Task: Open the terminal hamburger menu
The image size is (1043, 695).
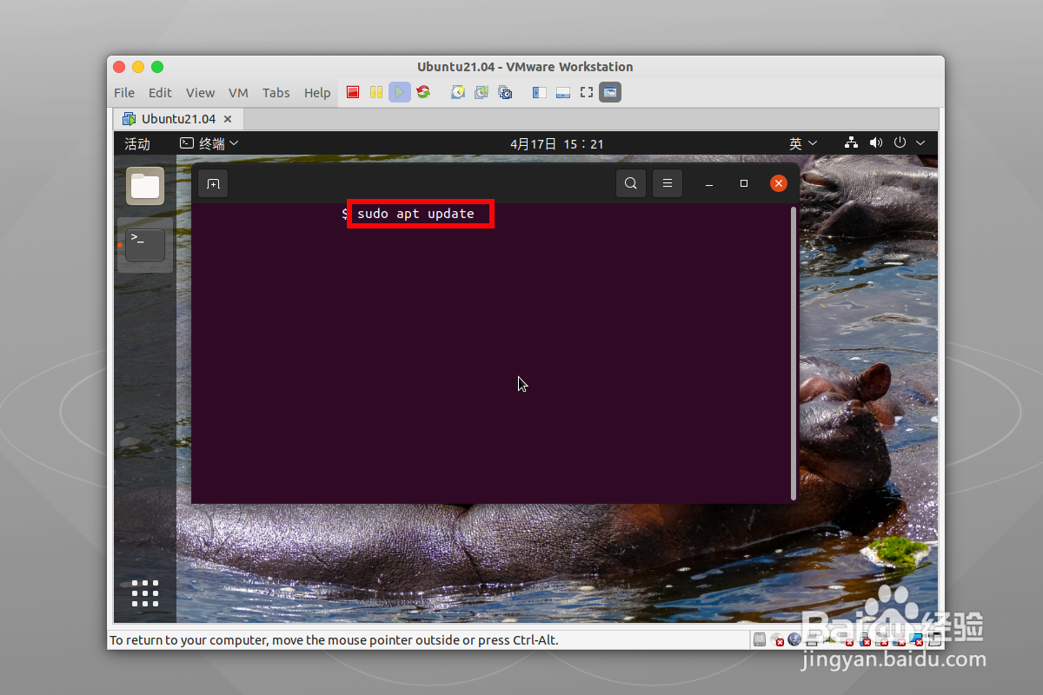Action: point(668,183)
